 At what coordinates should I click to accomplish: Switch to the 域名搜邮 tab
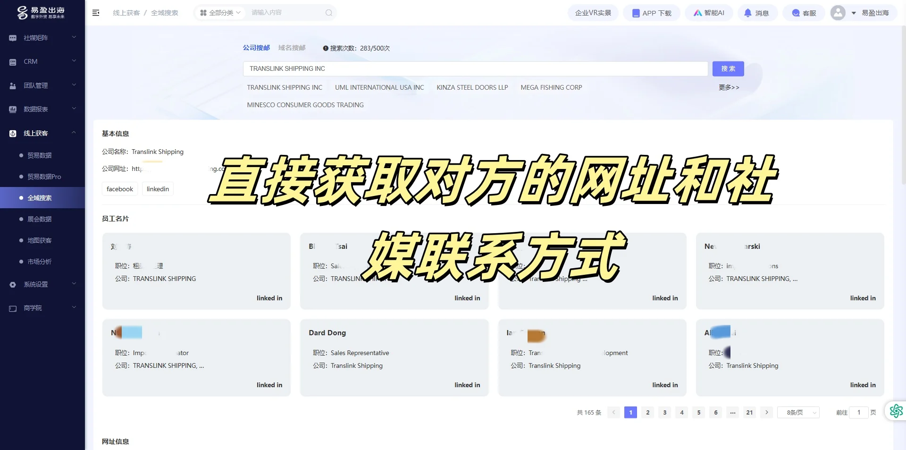292,48
